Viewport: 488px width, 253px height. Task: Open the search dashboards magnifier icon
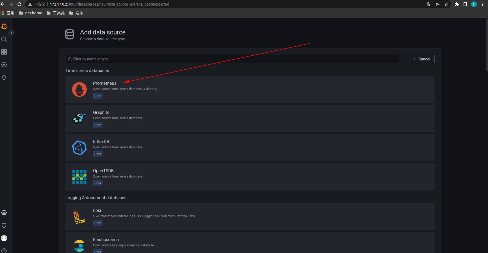[x=4, y=39]
